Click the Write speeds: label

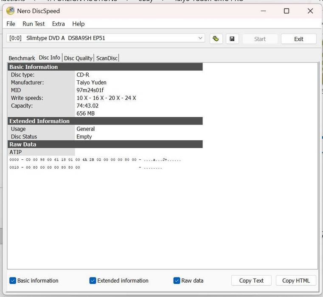pyautogui.click(x=27, y=98)
